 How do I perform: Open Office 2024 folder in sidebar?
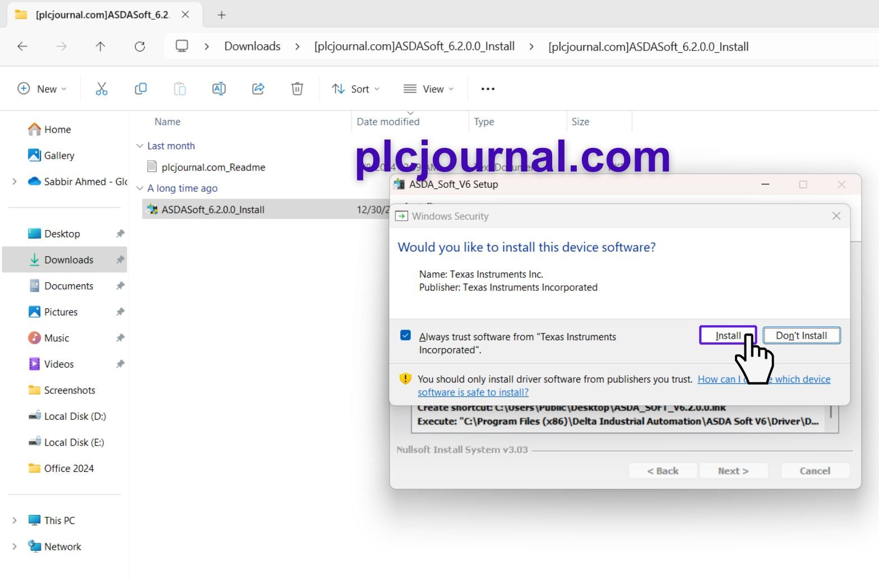coord(61,468)
